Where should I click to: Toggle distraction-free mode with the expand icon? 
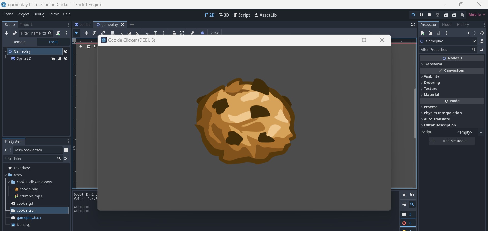pyautogui.click(x=413, y=25)
